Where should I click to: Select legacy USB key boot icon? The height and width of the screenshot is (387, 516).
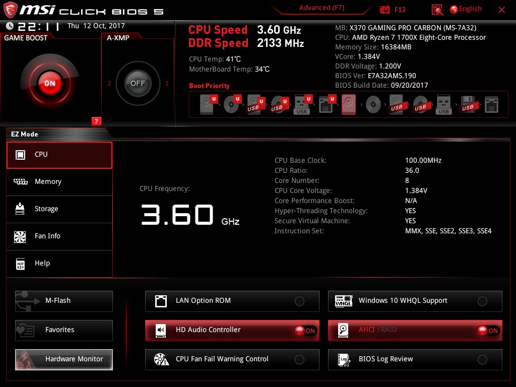pos(443,105)
